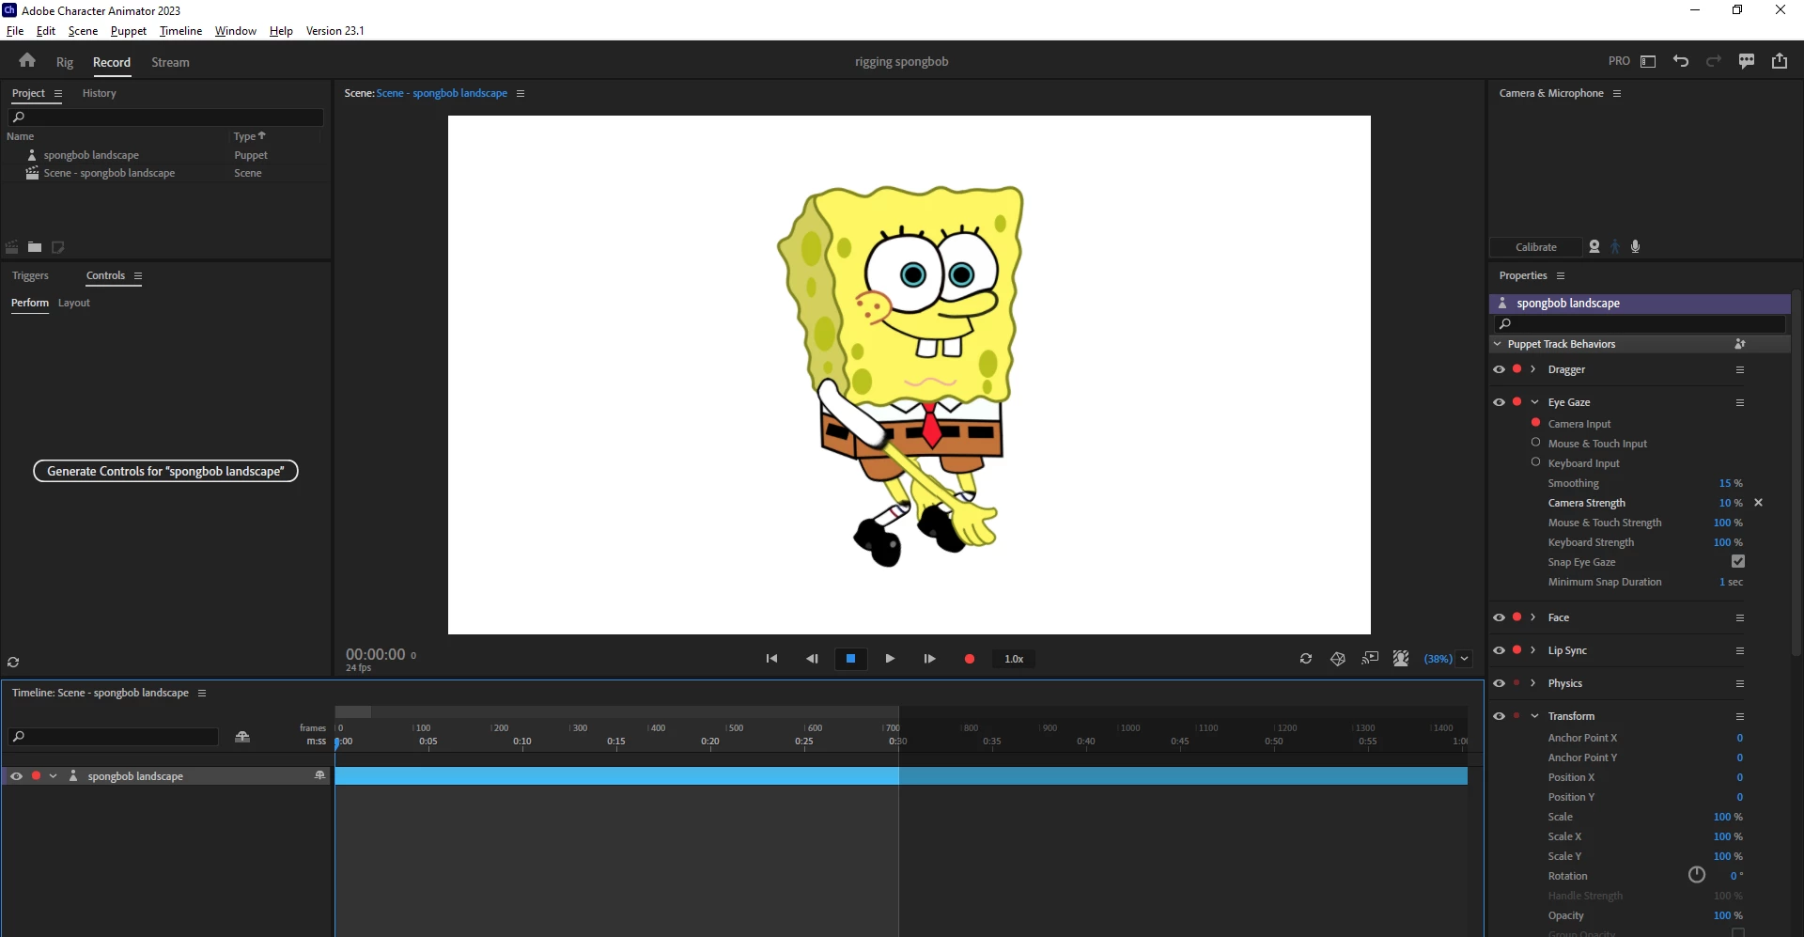Expand the Face behavior

[x=1533, y=617]
